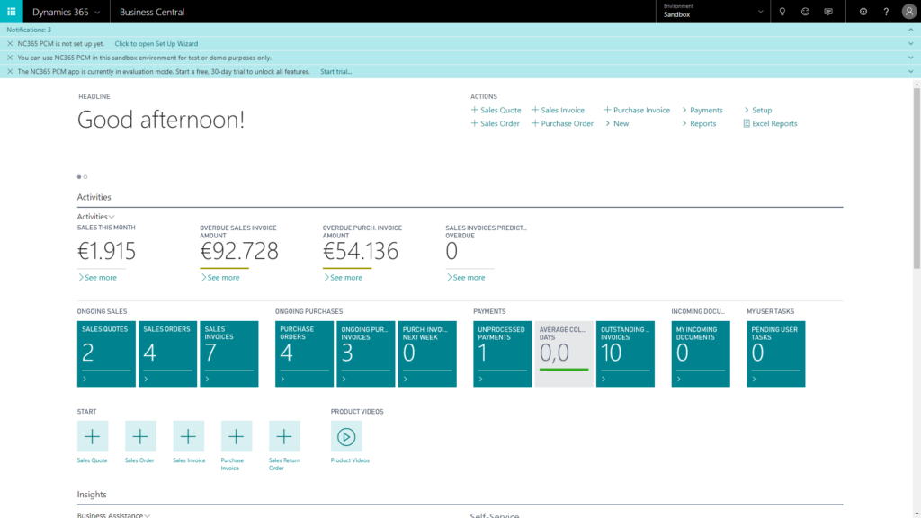Click the help question mark icon
The width and height of the screenshot is (921, 518).
[886, 12]
